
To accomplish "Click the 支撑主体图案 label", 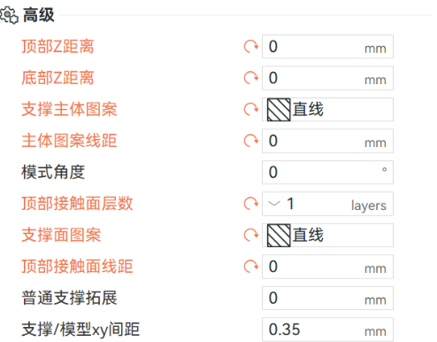I will 69,110.
